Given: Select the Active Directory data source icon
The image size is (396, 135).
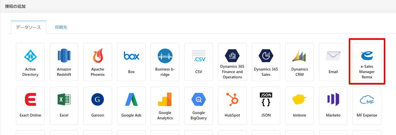Looking at the screenshot, I should pyautogui.click(x=30, y=62).
